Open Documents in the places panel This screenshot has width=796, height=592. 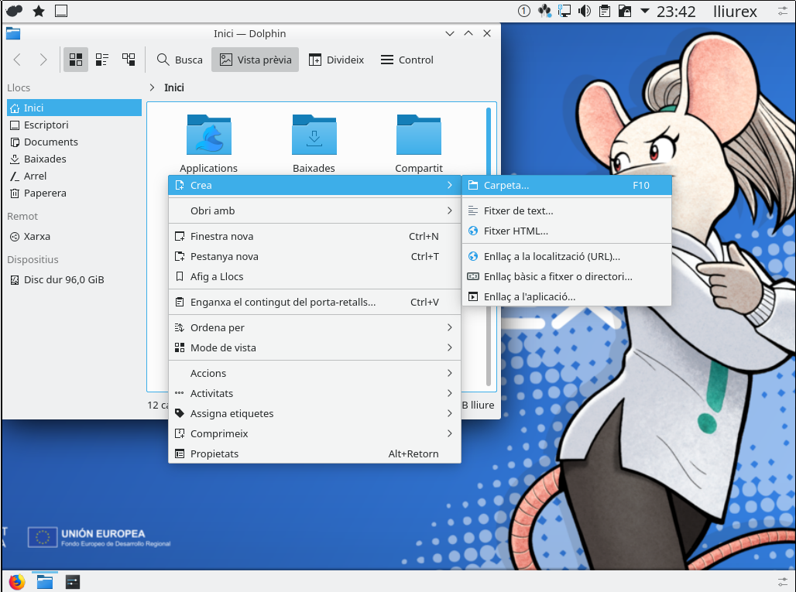[x=74, y=142]
